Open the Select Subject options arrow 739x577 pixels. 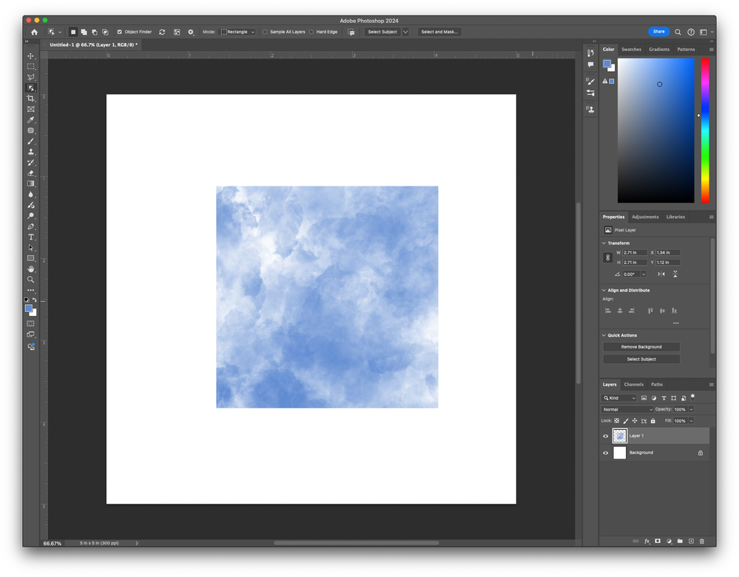[405, 32]
